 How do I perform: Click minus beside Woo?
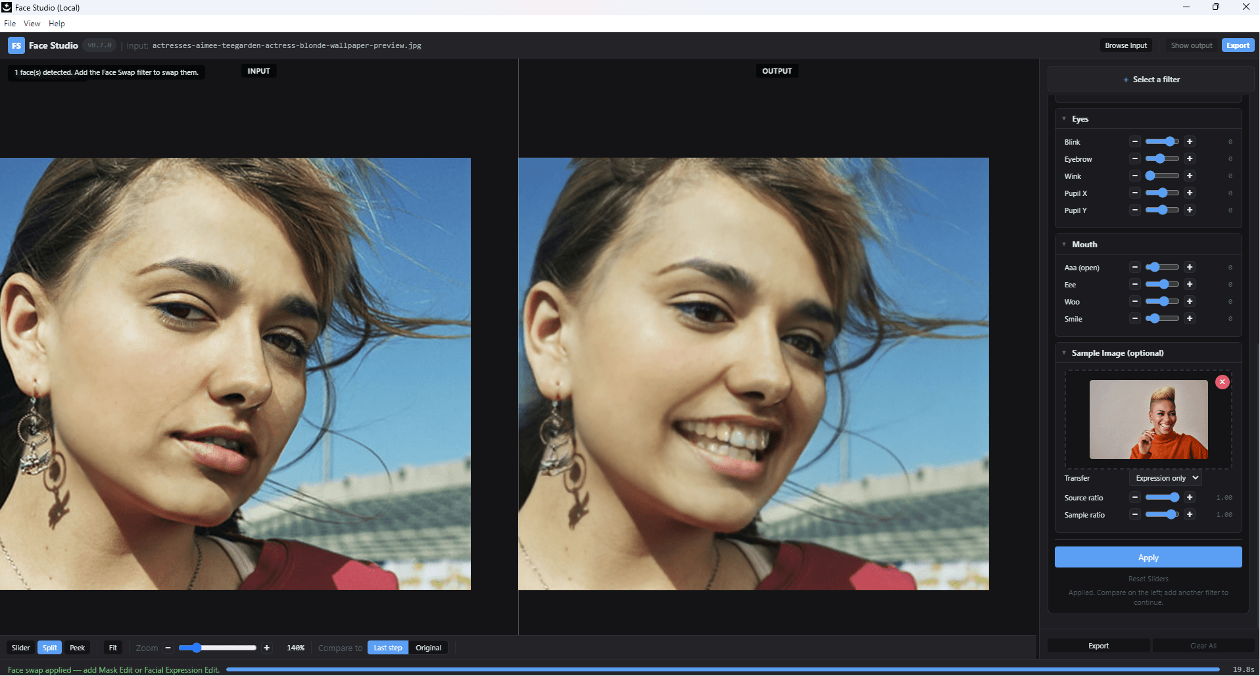pyautogui.click(x=1134, y=301)
